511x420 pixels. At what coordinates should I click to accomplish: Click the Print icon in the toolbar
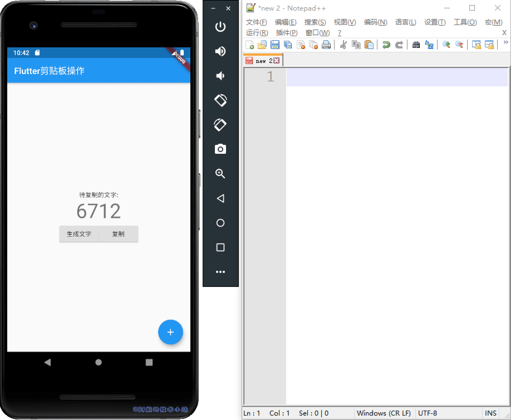326,45
